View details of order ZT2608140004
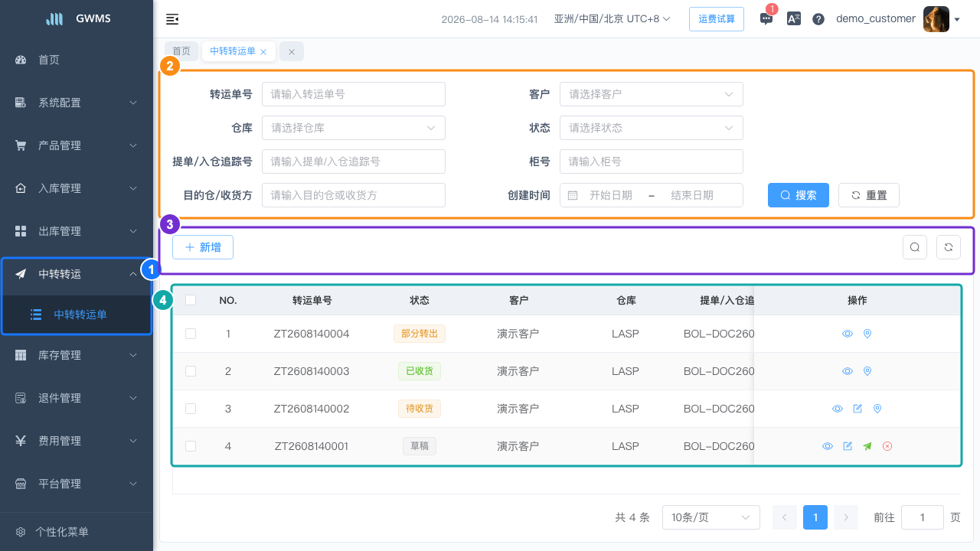This screenshot has height=551, width=980. pyautogui.click(x=848, y=334)
